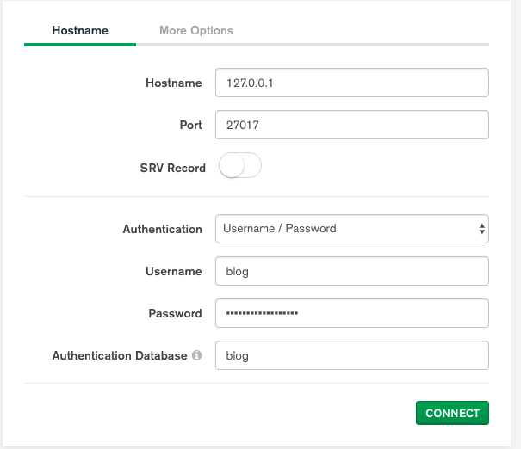Click into the Port field with 27017

point(351,125)
